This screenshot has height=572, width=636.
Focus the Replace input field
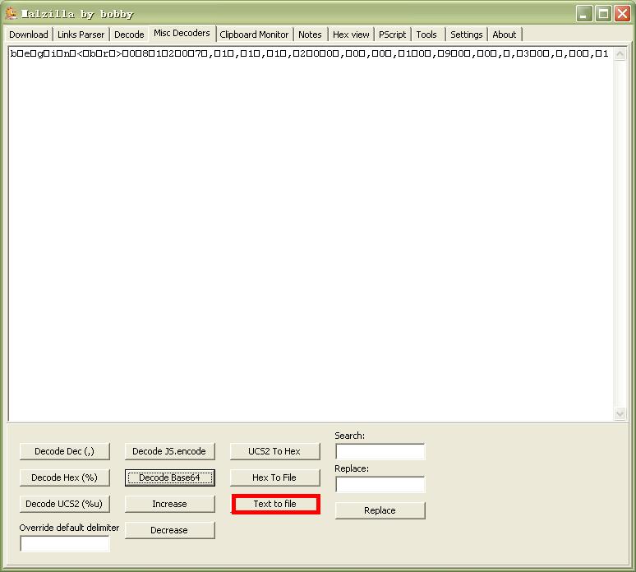coord(380,484)
